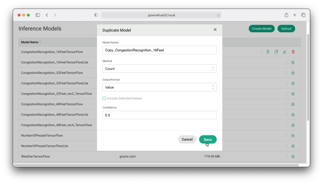Close the Duplicate Model dialog

[x=215, y=30]
